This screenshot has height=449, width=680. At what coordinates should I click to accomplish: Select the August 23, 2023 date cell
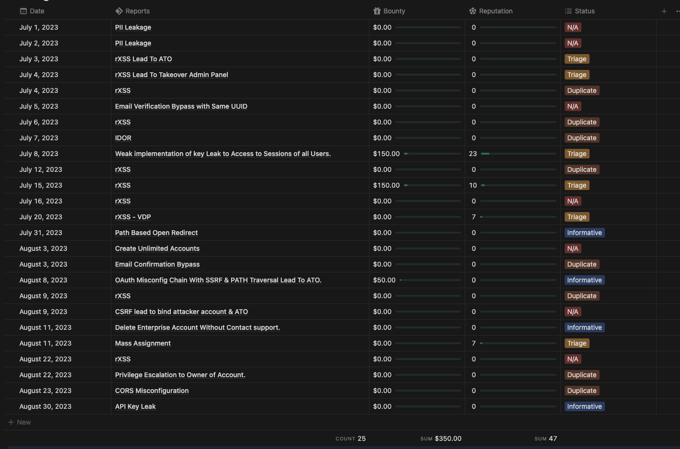point(45,391)
